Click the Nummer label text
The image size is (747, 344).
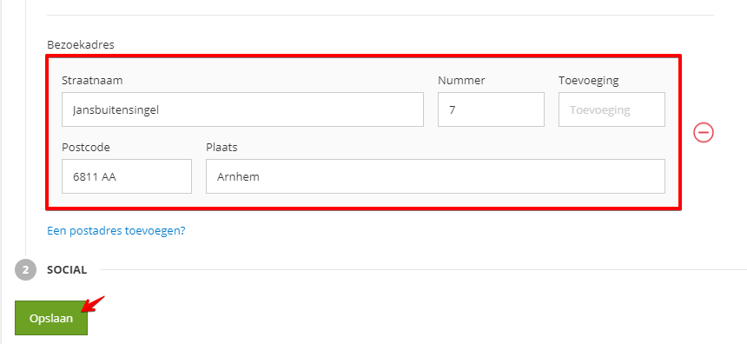tap(461, 81)
